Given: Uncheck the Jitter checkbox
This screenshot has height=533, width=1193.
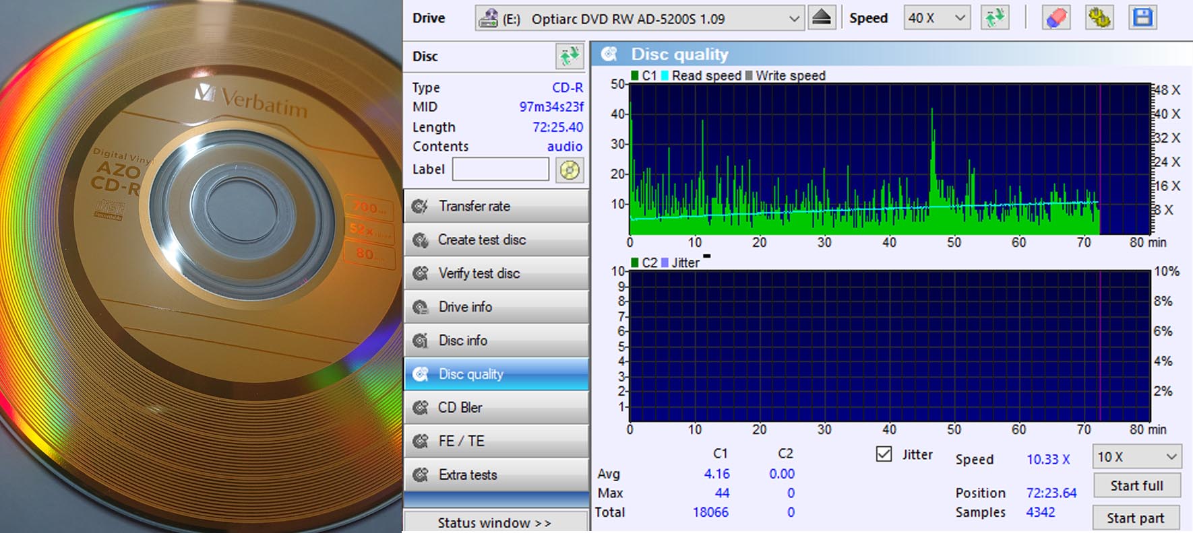Looking at the screenshot, I should coord(884,454).
